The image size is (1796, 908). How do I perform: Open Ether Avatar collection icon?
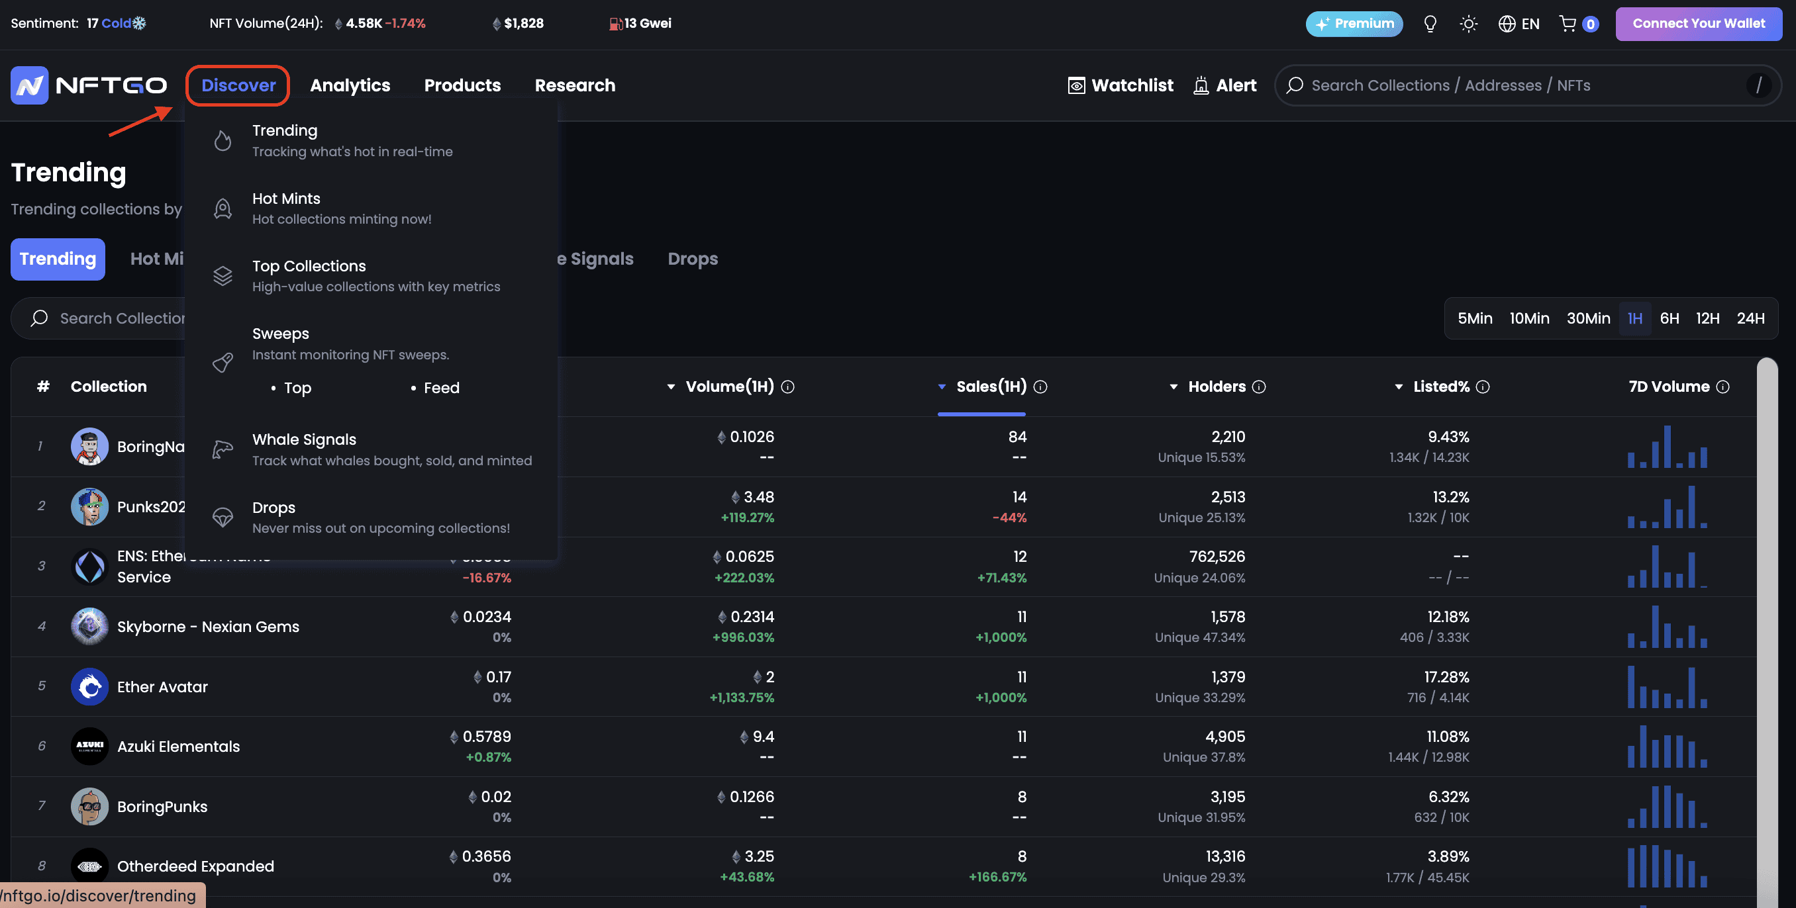[89, 686]
